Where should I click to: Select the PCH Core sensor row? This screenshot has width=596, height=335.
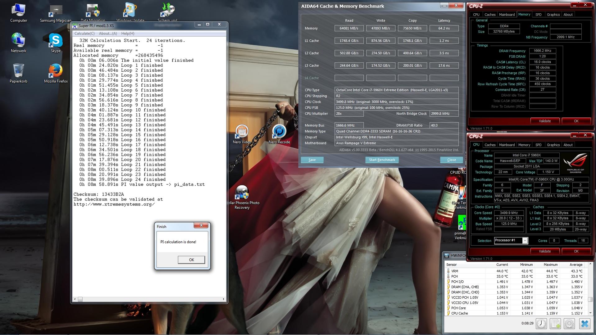coord(516,308)
